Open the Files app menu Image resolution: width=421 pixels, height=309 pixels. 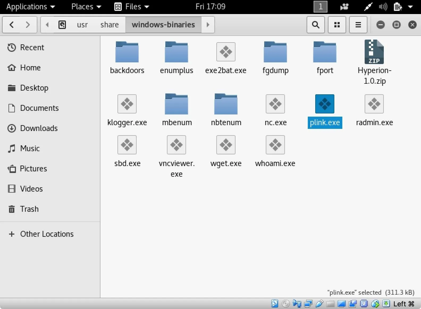click(132, 7)
